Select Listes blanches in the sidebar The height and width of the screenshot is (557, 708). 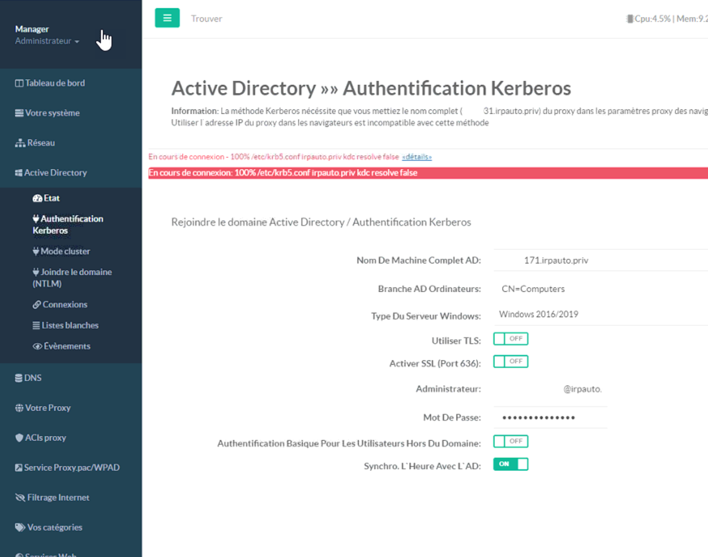click(x=69, y=325)
